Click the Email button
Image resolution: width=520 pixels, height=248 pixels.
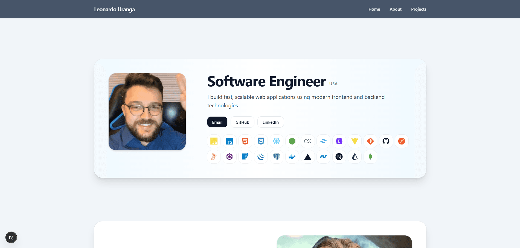pyautogui.click(x=217, y=122)
